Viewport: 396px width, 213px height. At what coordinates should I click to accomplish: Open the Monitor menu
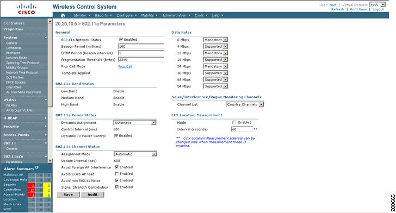(x=82, y=15)
